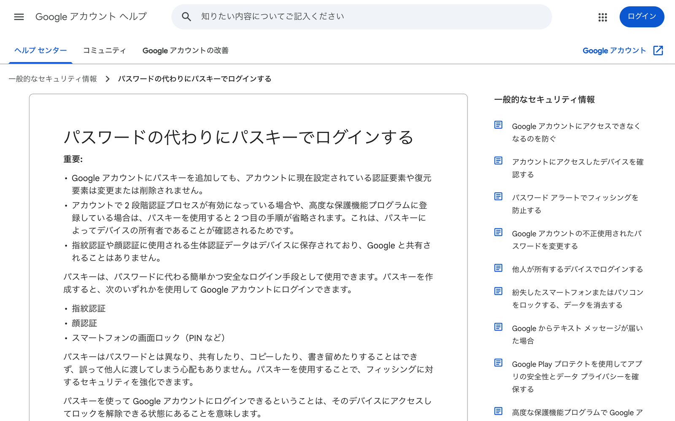
Task: Open the hamburger main menu
Action: pos(19,17)
